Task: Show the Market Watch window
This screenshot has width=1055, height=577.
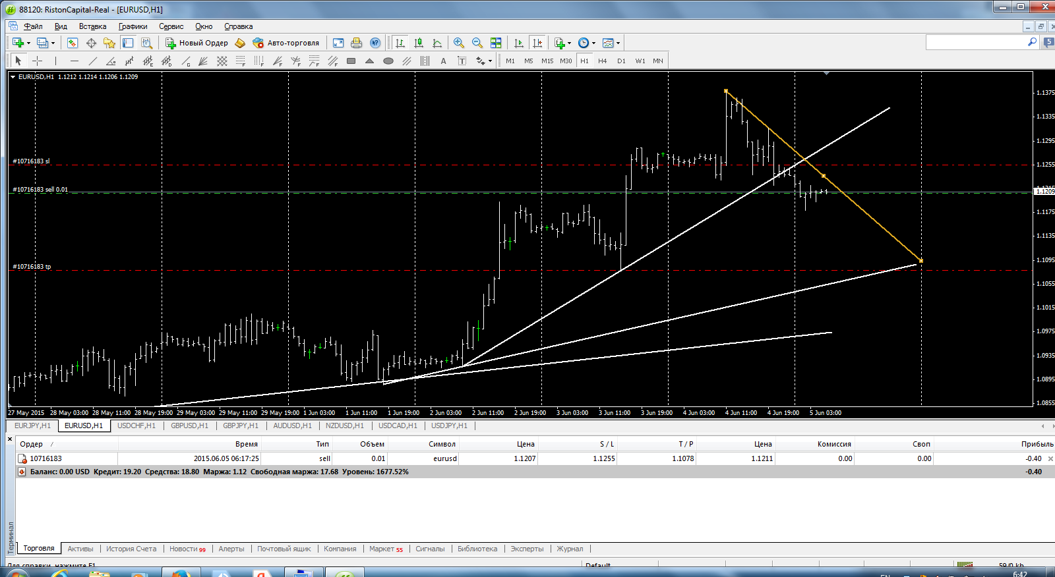Action: (x=73, y=43)
